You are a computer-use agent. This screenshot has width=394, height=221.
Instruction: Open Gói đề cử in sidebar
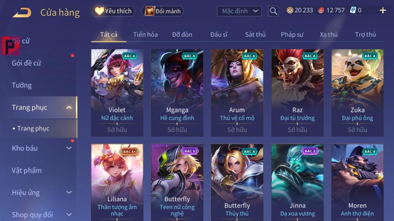tap(26, 63)
